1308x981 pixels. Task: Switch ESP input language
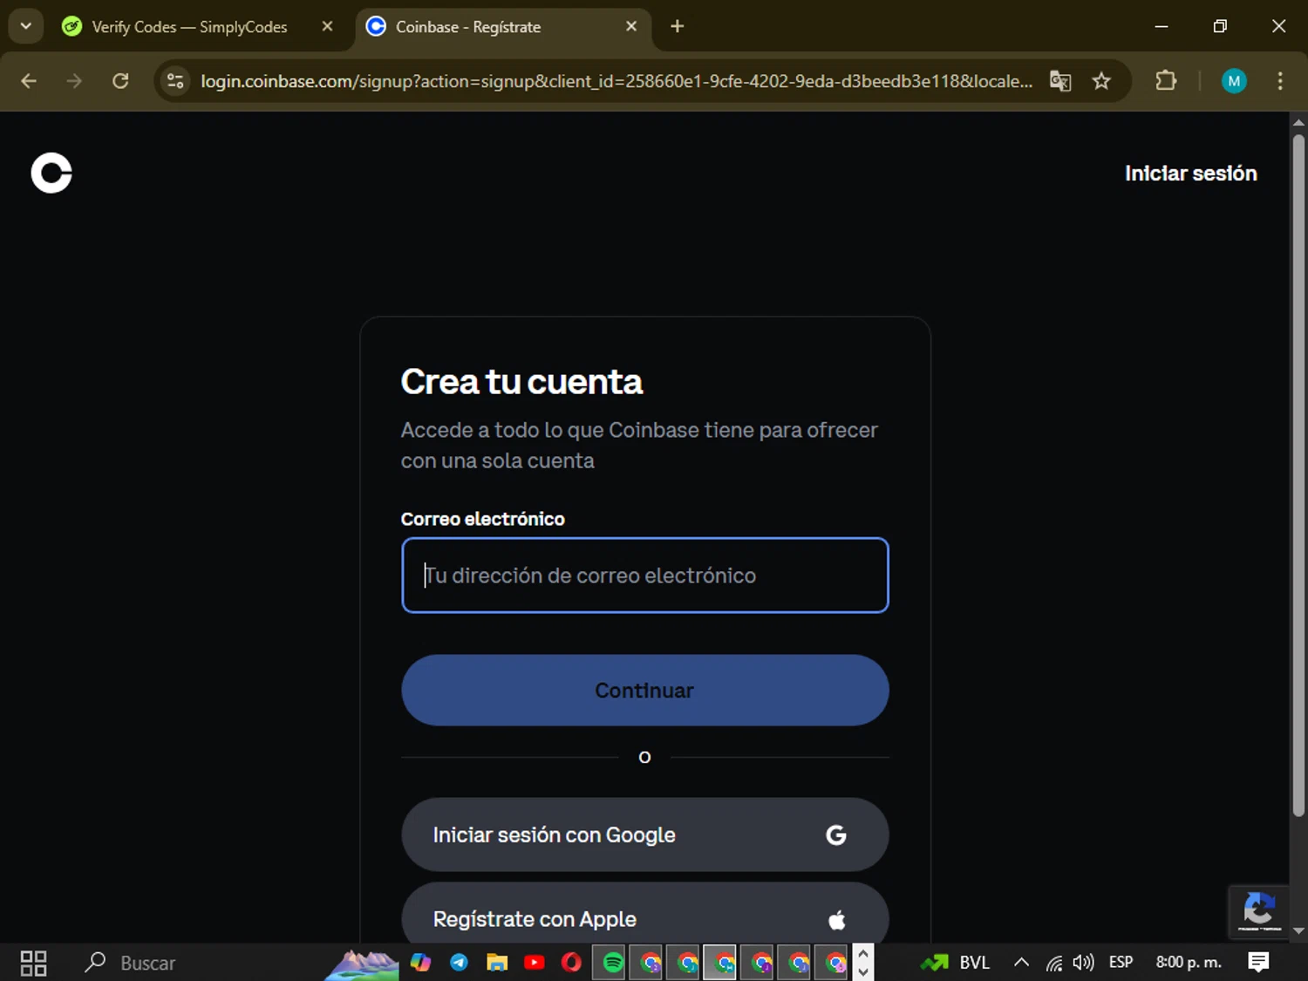[1121, 963]
